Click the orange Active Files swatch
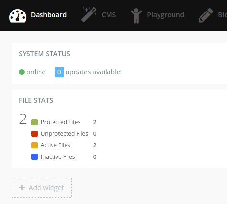The height and width of the screenshot is (204, 227). click(x=34, y=145)
